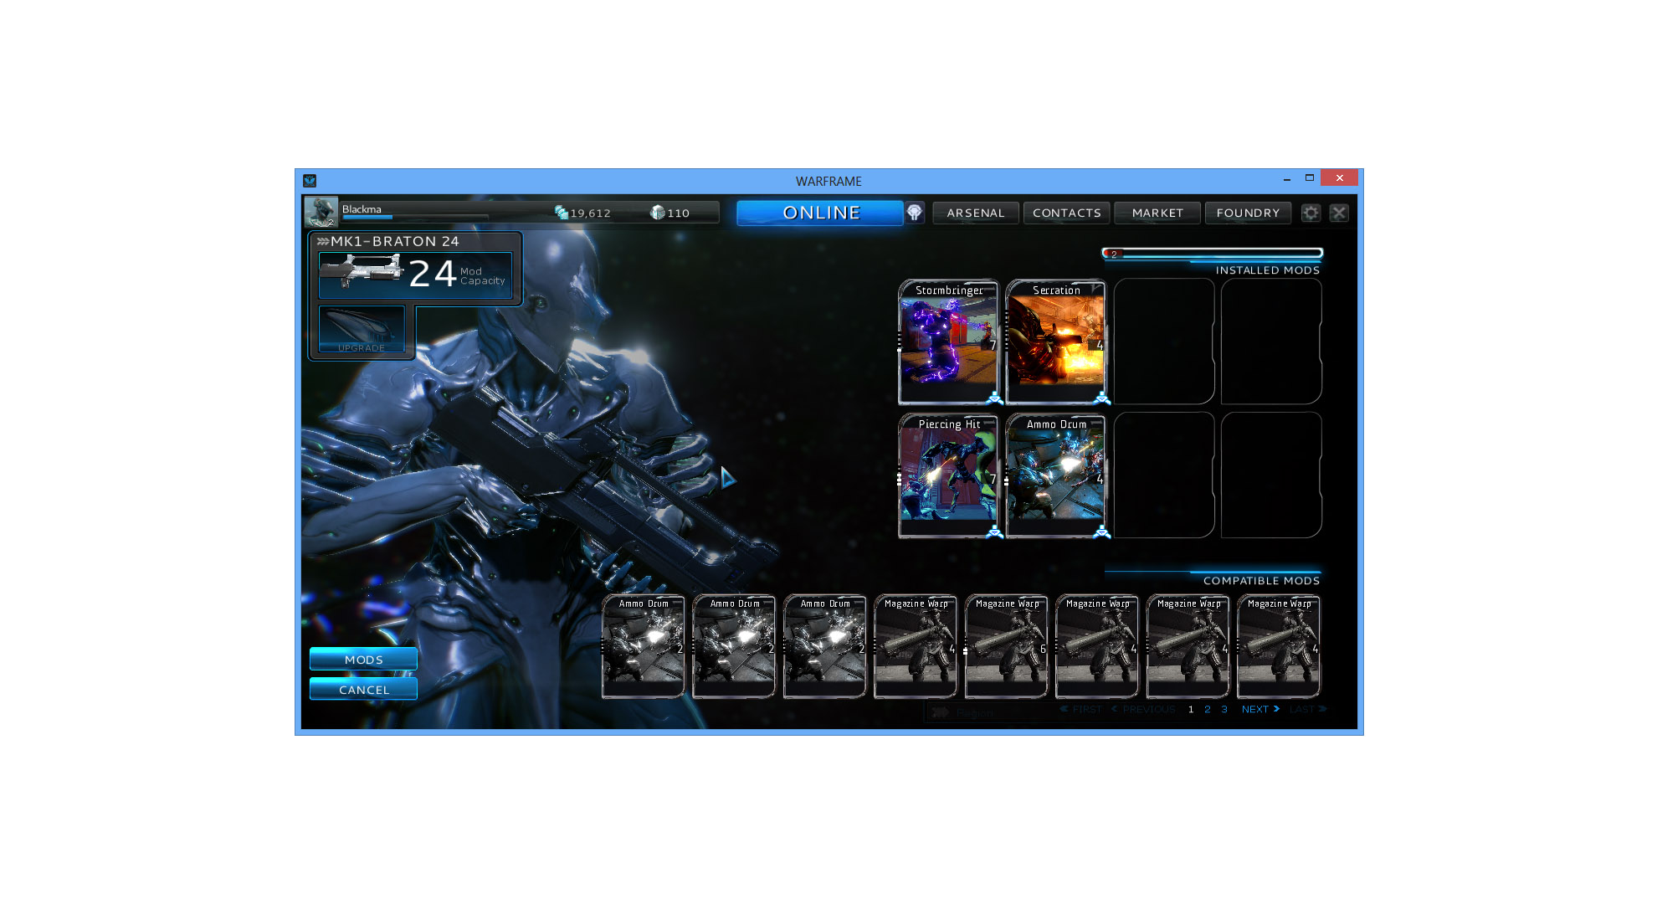Click the mod capacity progress bar
Viewport: 1657px width, 904px height.
[x=1213, y=253]
